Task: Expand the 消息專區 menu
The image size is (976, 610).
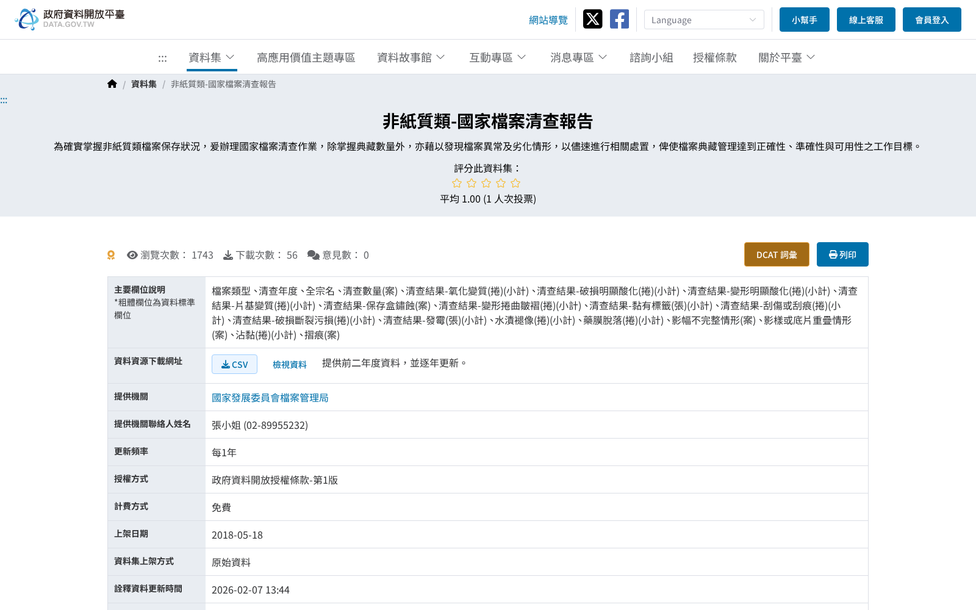Action: click(x=579, y=57)
